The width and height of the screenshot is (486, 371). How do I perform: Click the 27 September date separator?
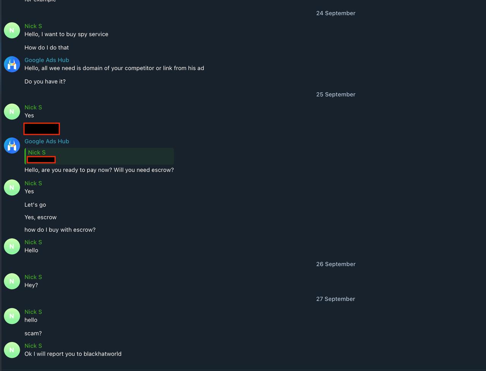[x=336, y=299]
